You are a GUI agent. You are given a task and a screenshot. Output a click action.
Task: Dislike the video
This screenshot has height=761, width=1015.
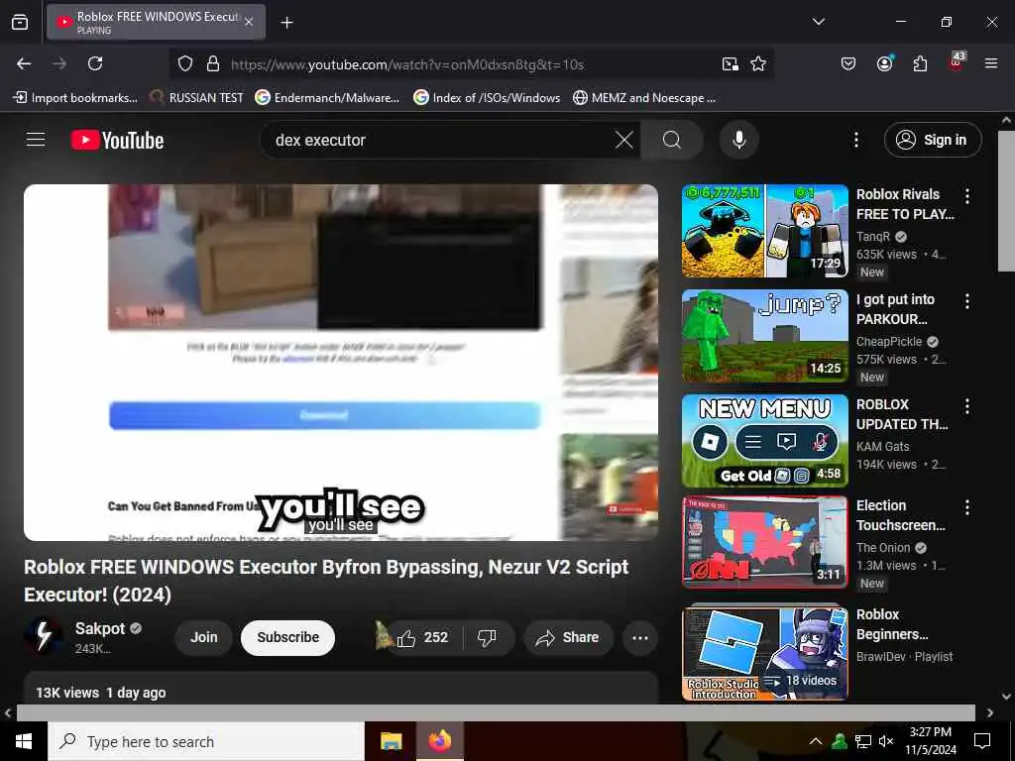click(x=487, y=637)
